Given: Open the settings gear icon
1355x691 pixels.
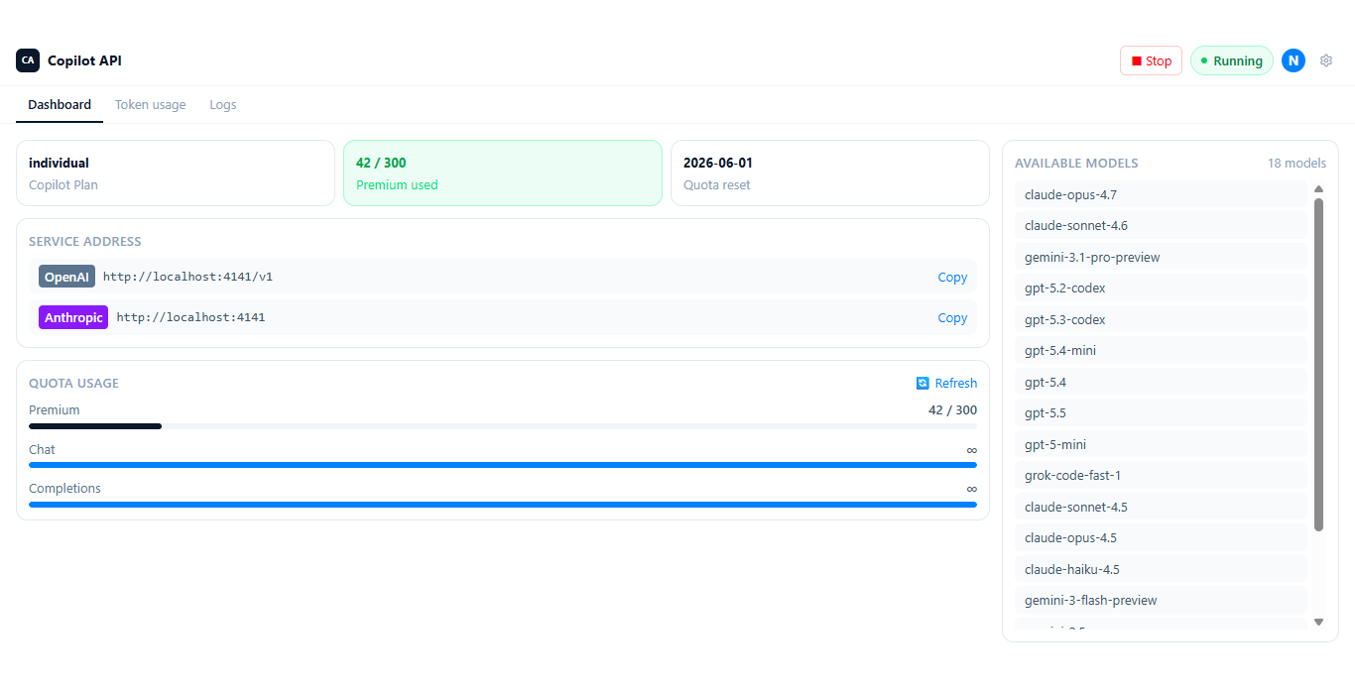Looking at the screenshot, I should pyautogui.click(x=1326, y=60).
